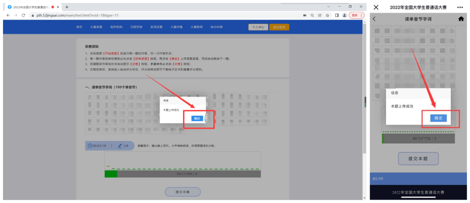Click the browser back arrow

8,15
